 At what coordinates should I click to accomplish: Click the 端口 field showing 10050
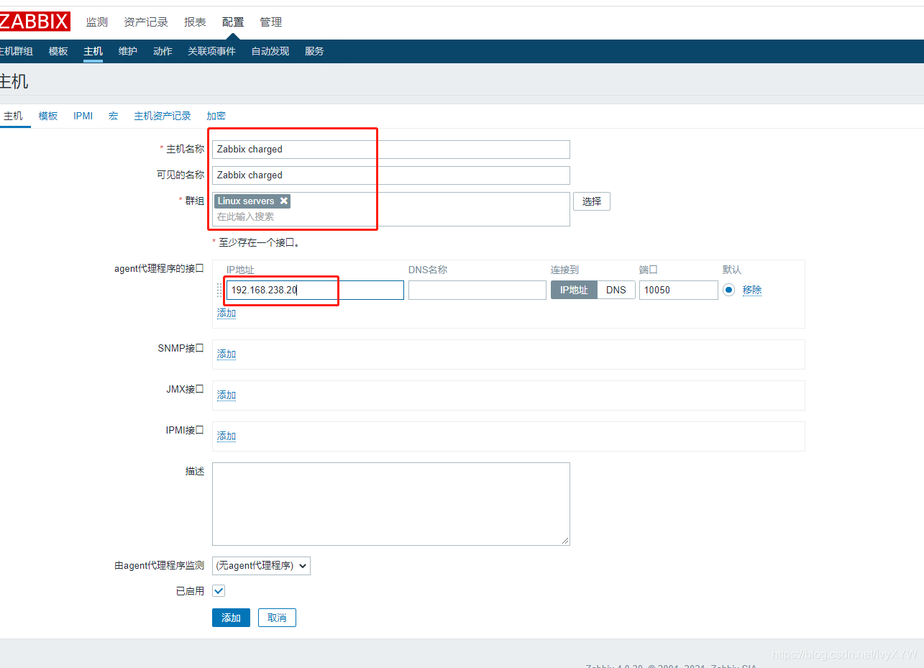[x=679, y=290]
